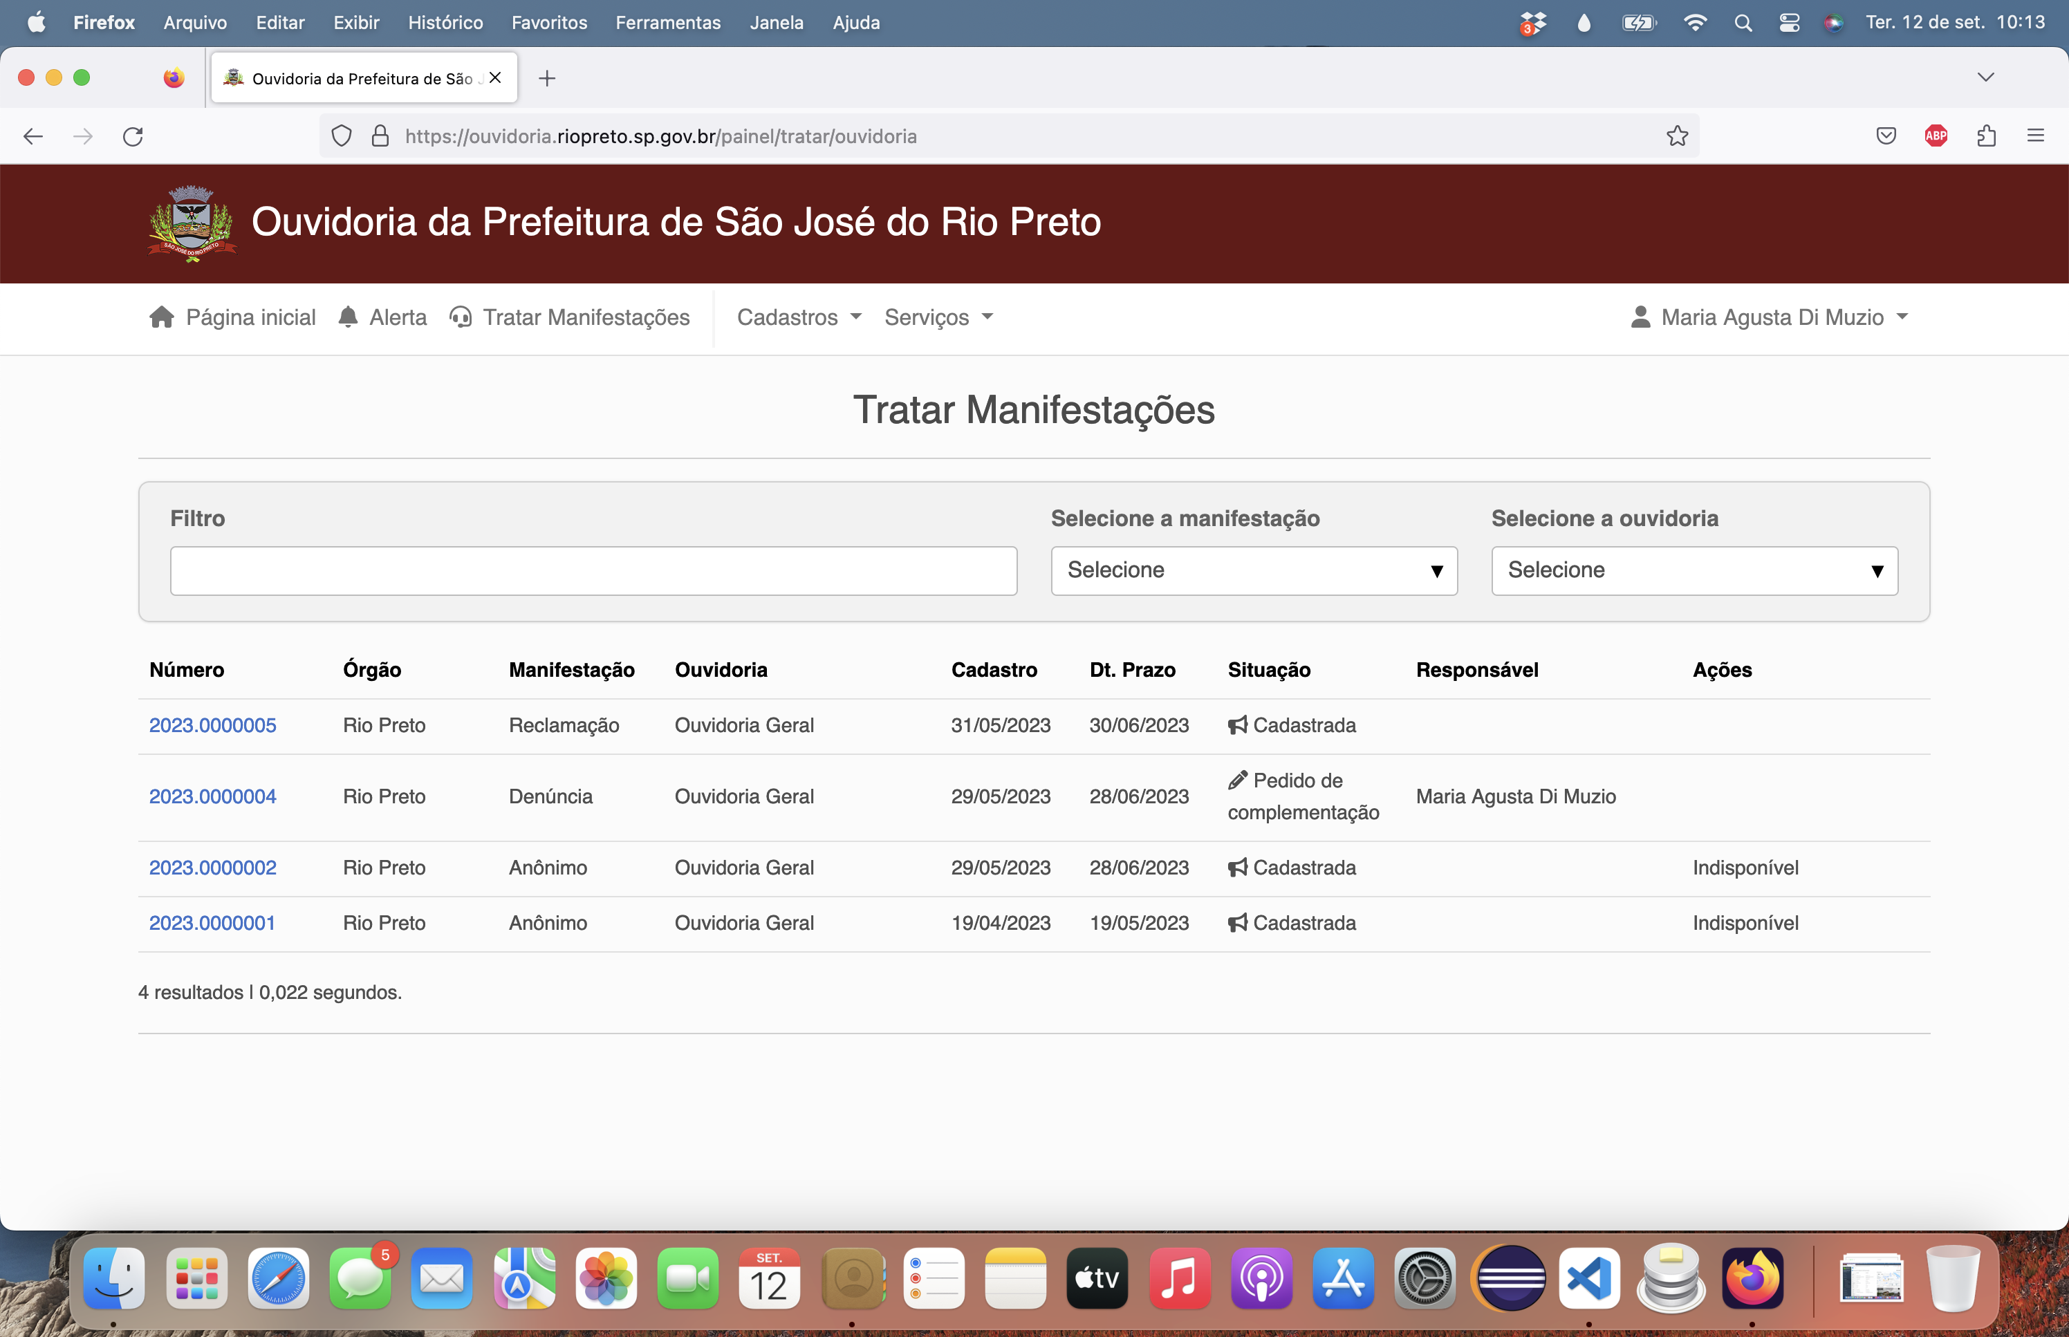
Task: Expand the Cadastros dropdown menu
Action: tap(799, 317)
